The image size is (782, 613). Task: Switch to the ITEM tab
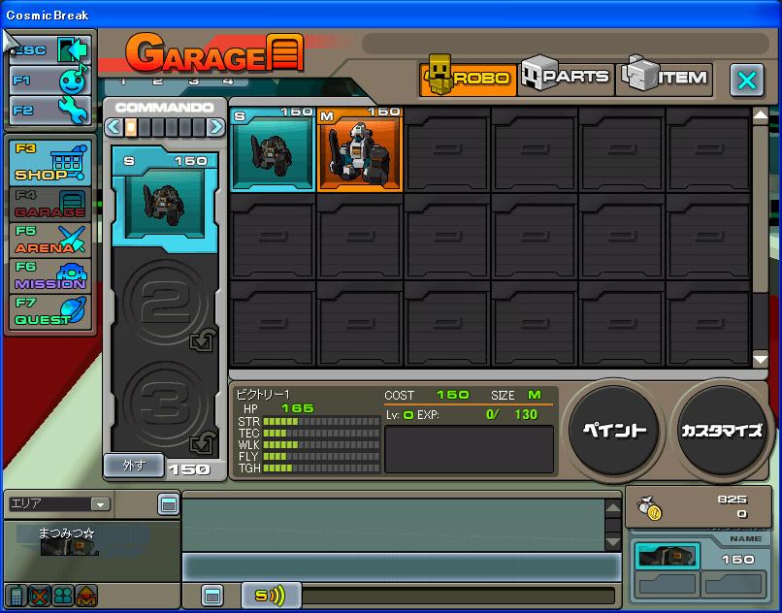pyautogui.click(x=665, y=78)
